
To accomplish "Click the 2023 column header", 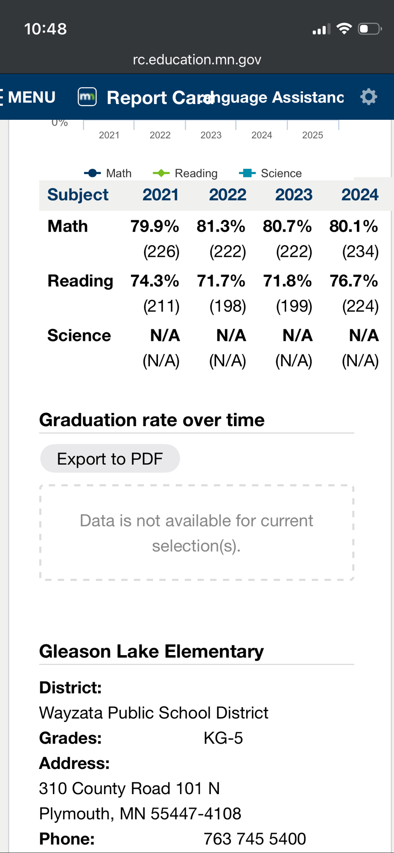I will 294,194.
